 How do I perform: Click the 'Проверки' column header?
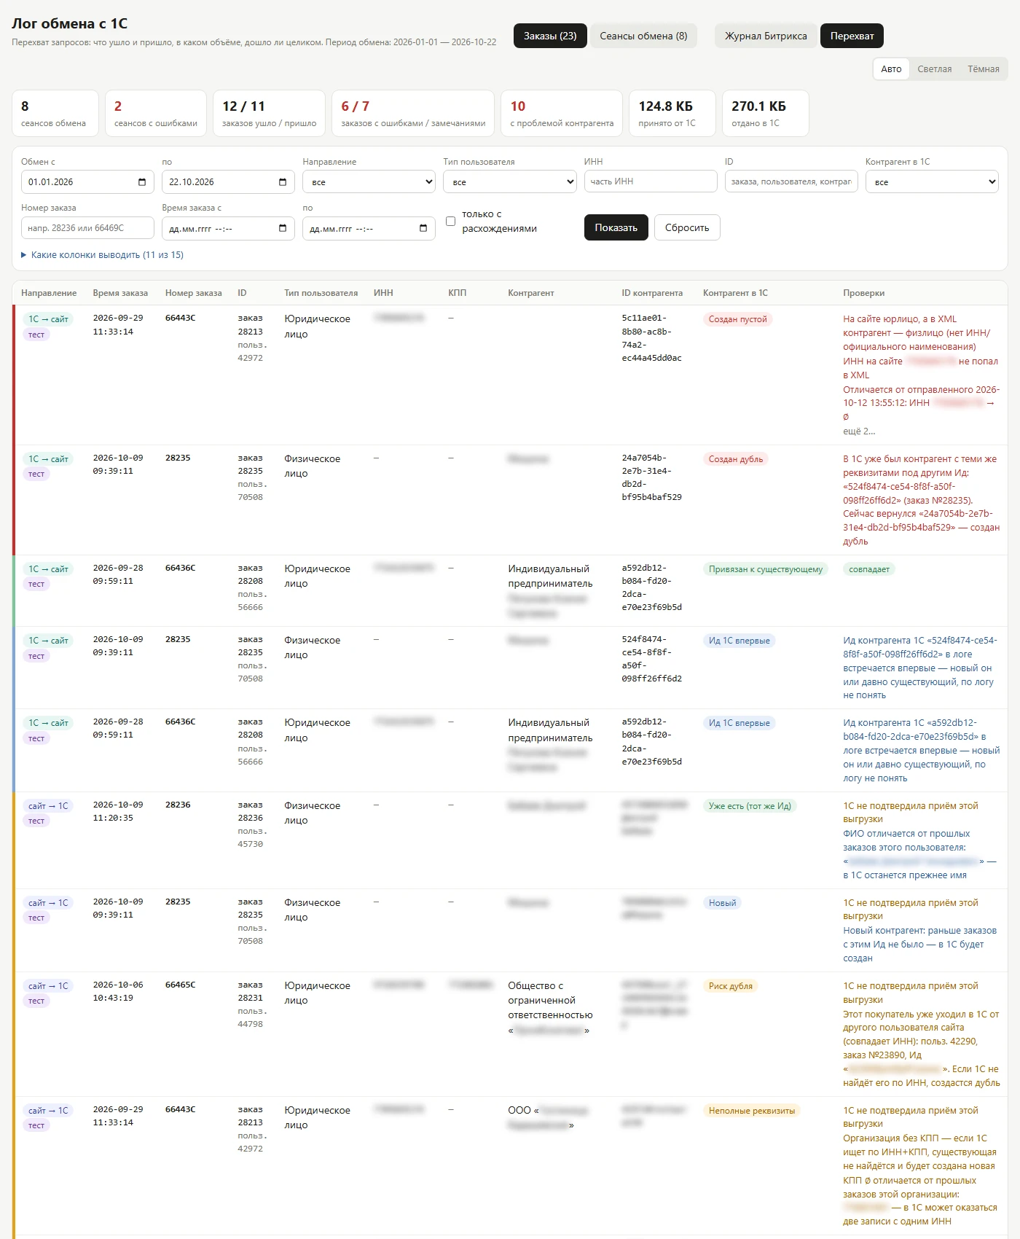(x=864, y=293)
